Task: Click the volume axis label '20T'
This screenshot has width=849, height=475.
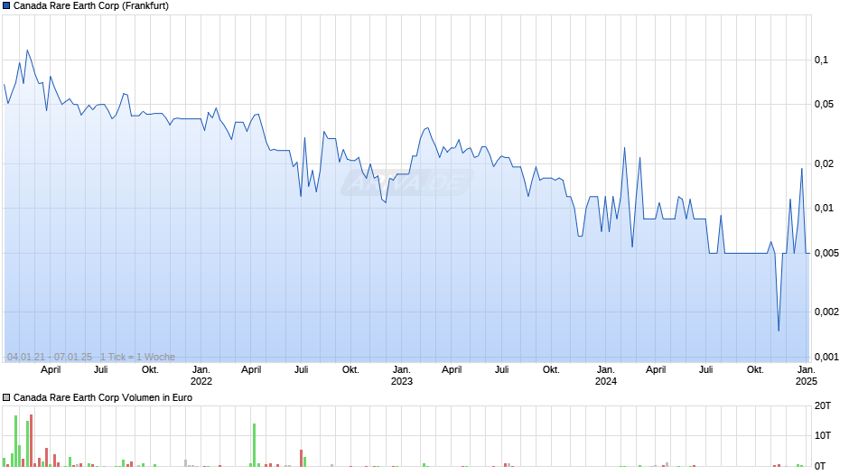Action: pos(823,405)
